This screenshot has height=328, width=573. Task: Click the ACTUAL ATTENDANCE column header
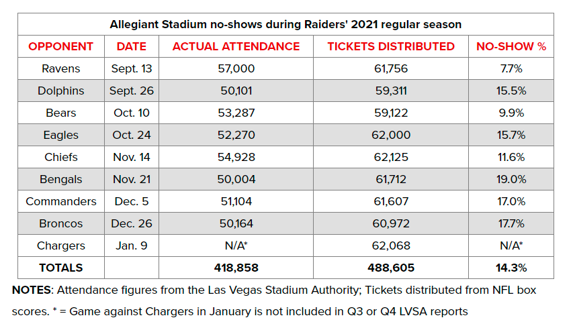click(x=236, y=46)
